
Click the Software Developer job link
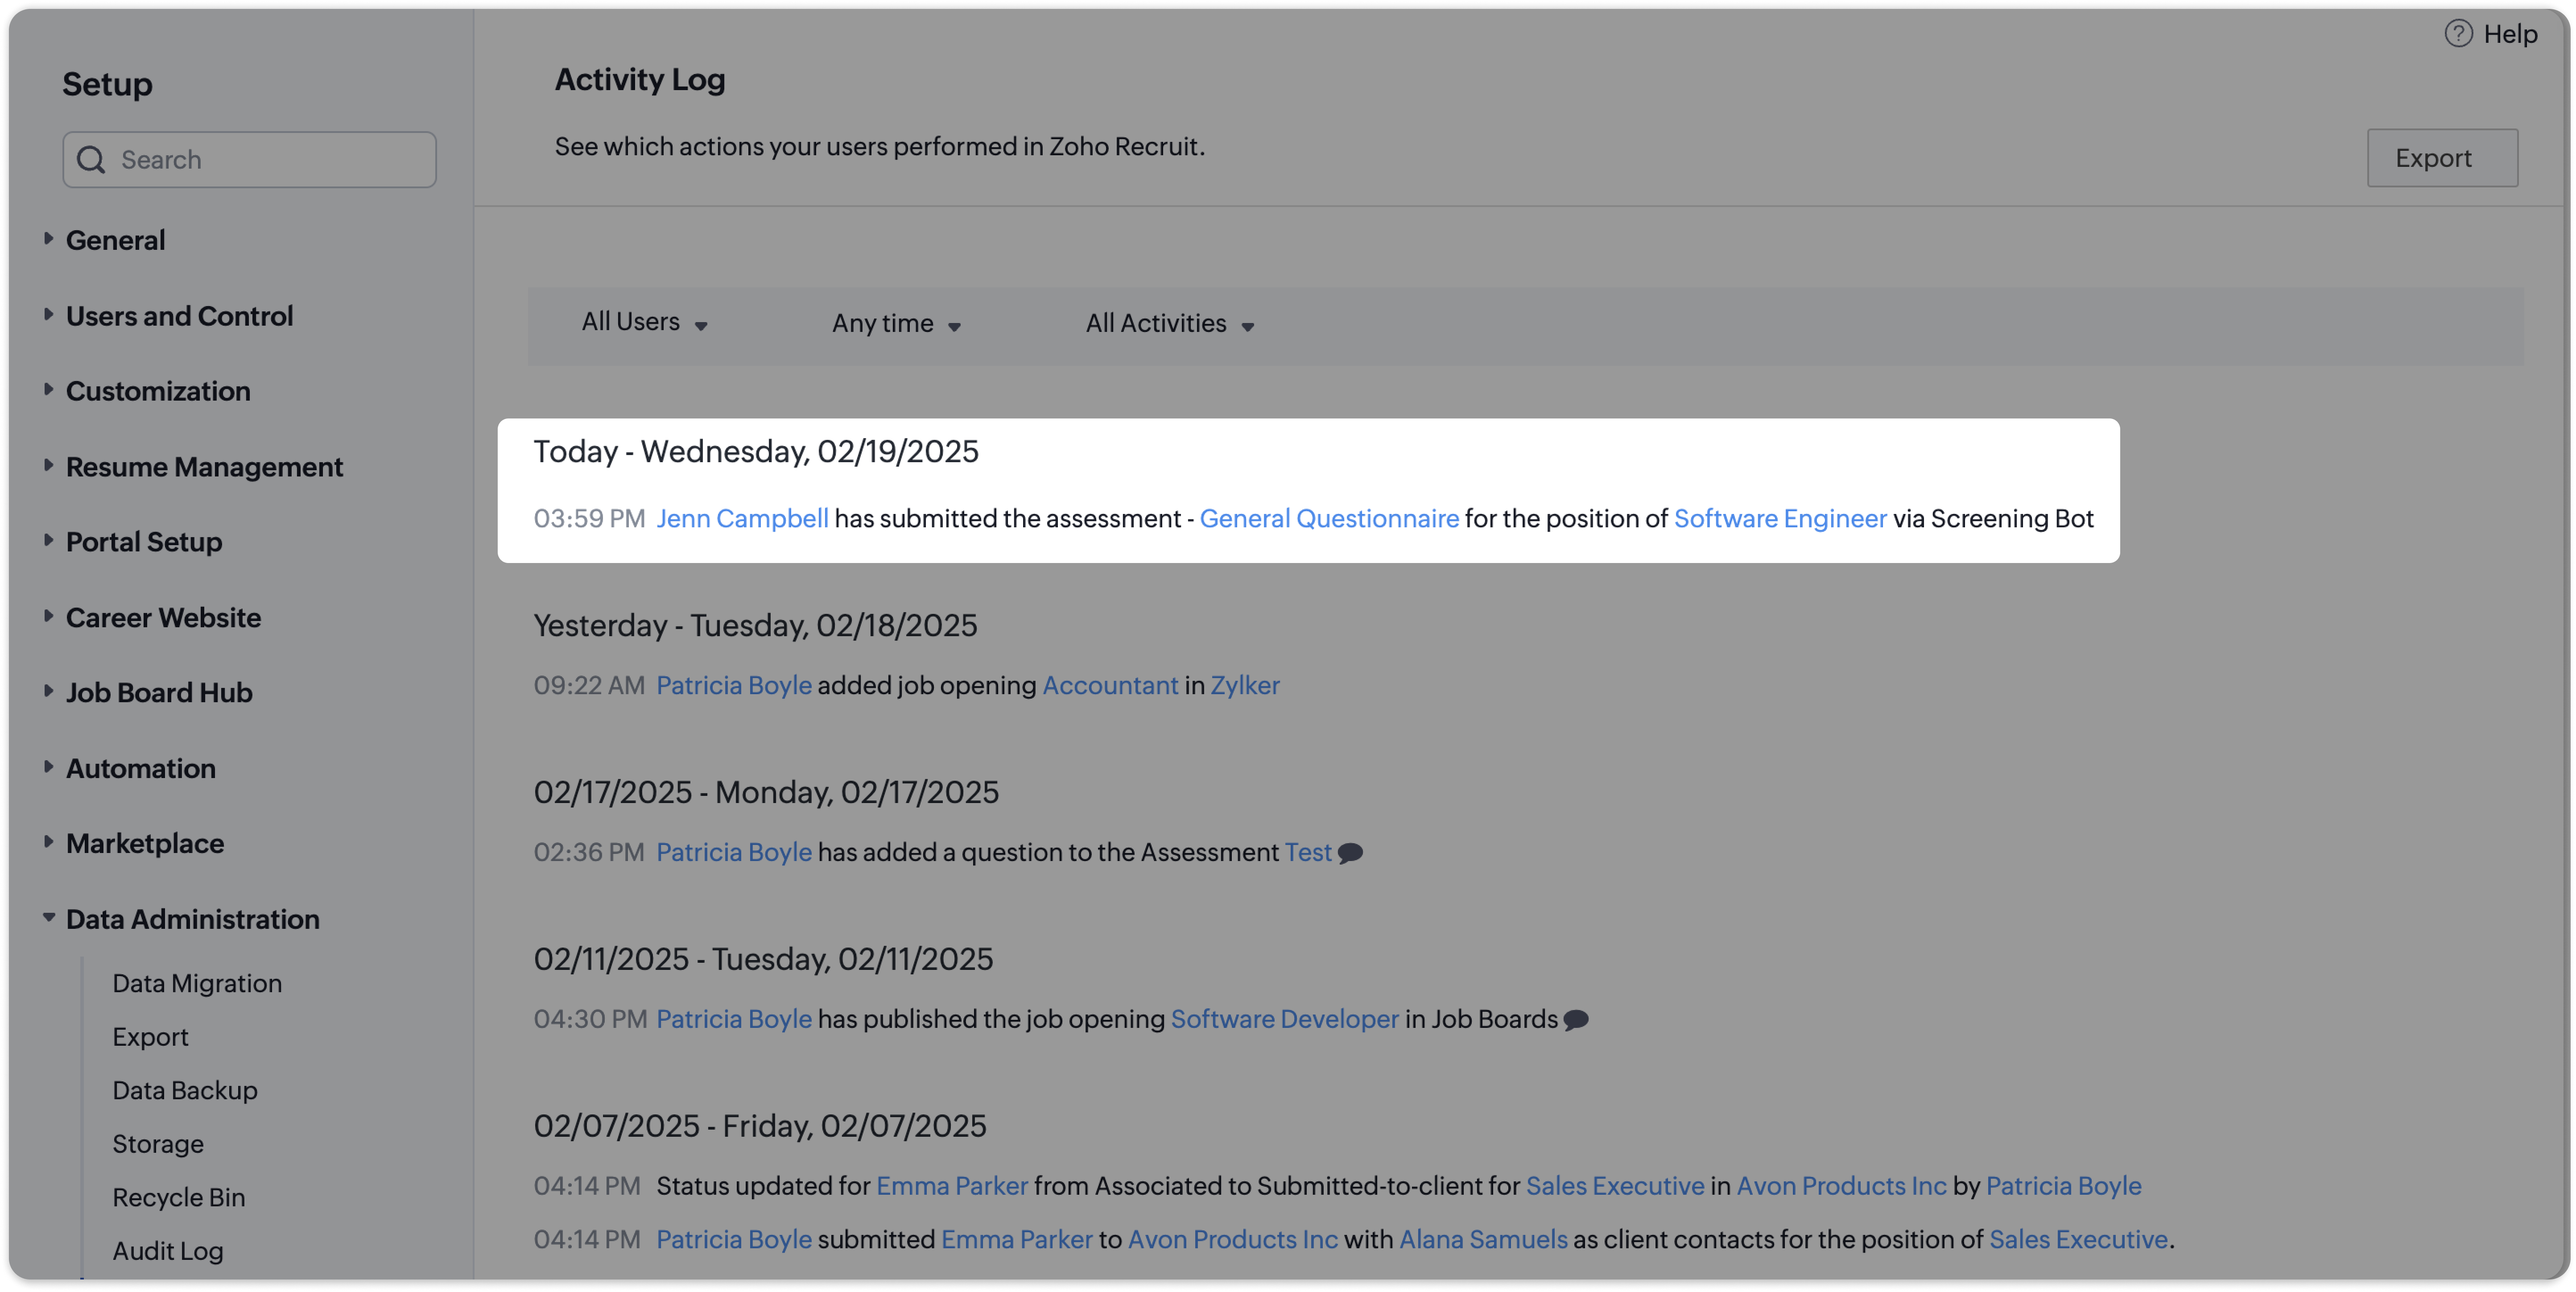coord(1284,1019)
